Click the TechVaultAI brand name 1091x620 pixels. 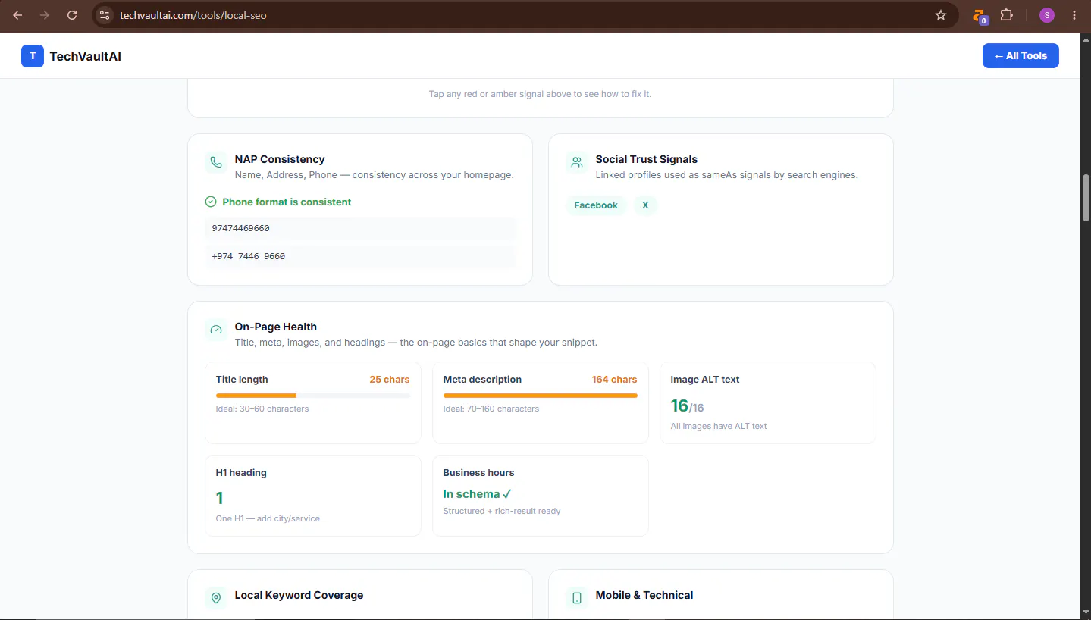click(86, 56)
